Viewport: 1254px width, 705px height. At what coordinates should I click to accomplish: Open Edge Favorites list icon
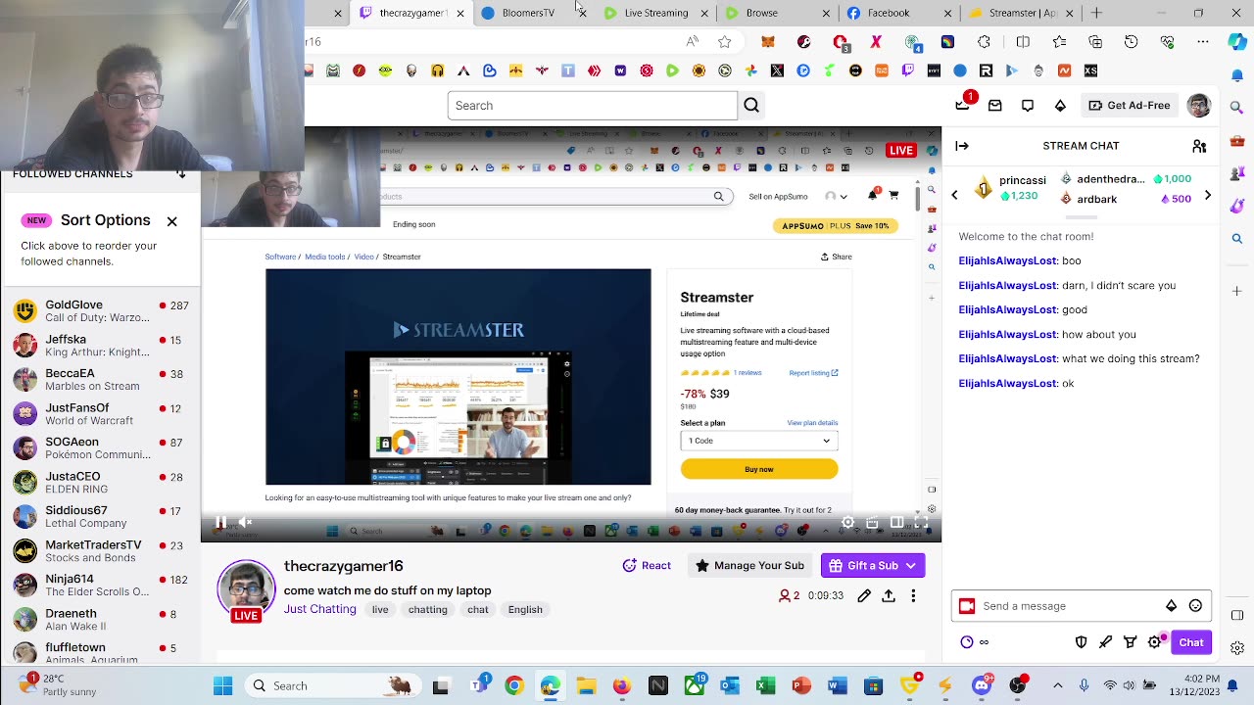coord(1059,42)
